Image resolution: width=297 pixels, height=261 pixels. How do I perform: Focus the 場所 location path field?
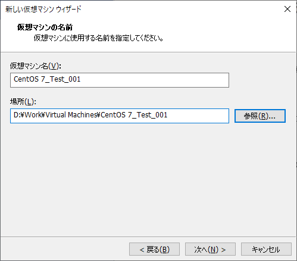(120, 116)
